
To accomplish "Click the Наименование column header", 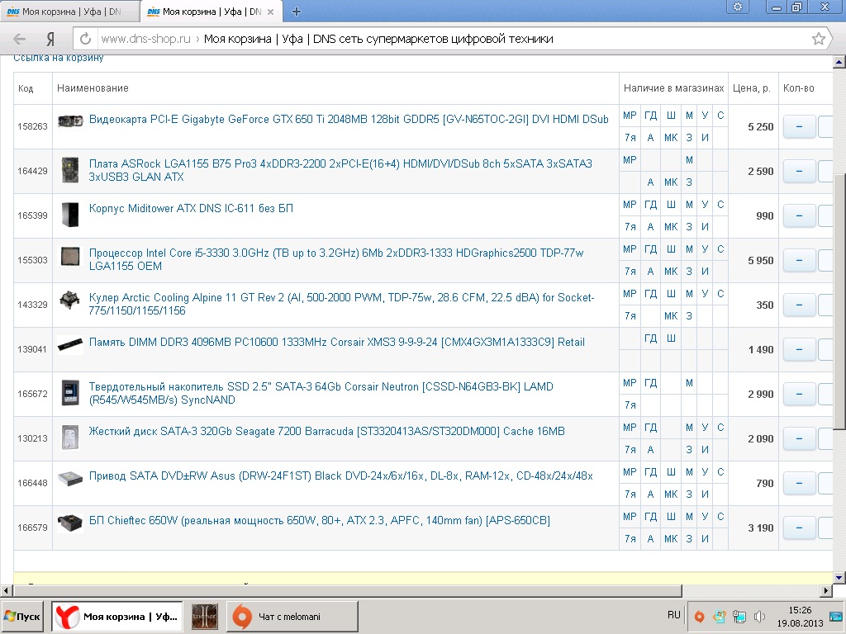I will [x=93, y=88].
